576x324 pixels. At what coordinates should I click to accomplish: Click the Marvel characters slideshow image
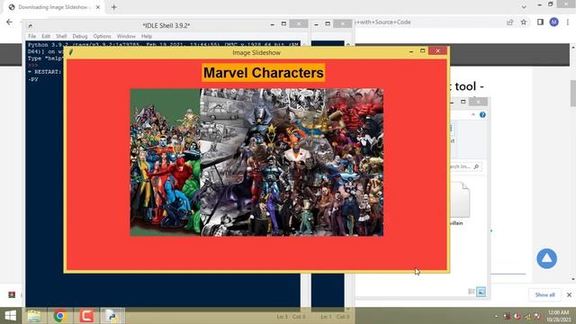click(x=256, y=162)
